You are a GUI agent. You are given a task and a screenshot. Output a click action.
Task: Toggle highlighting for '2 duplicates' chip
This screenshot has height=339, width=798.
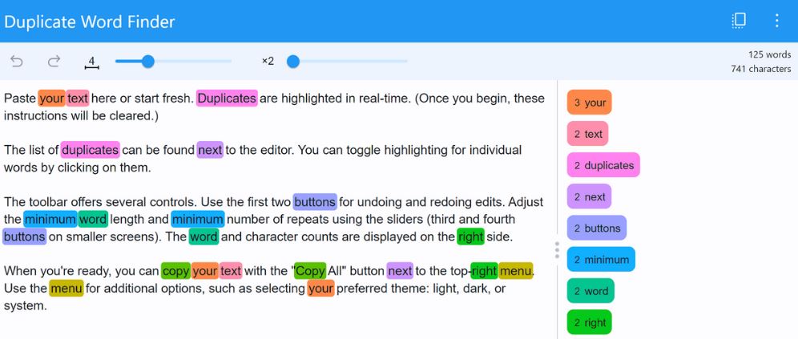tap(603, 165)
